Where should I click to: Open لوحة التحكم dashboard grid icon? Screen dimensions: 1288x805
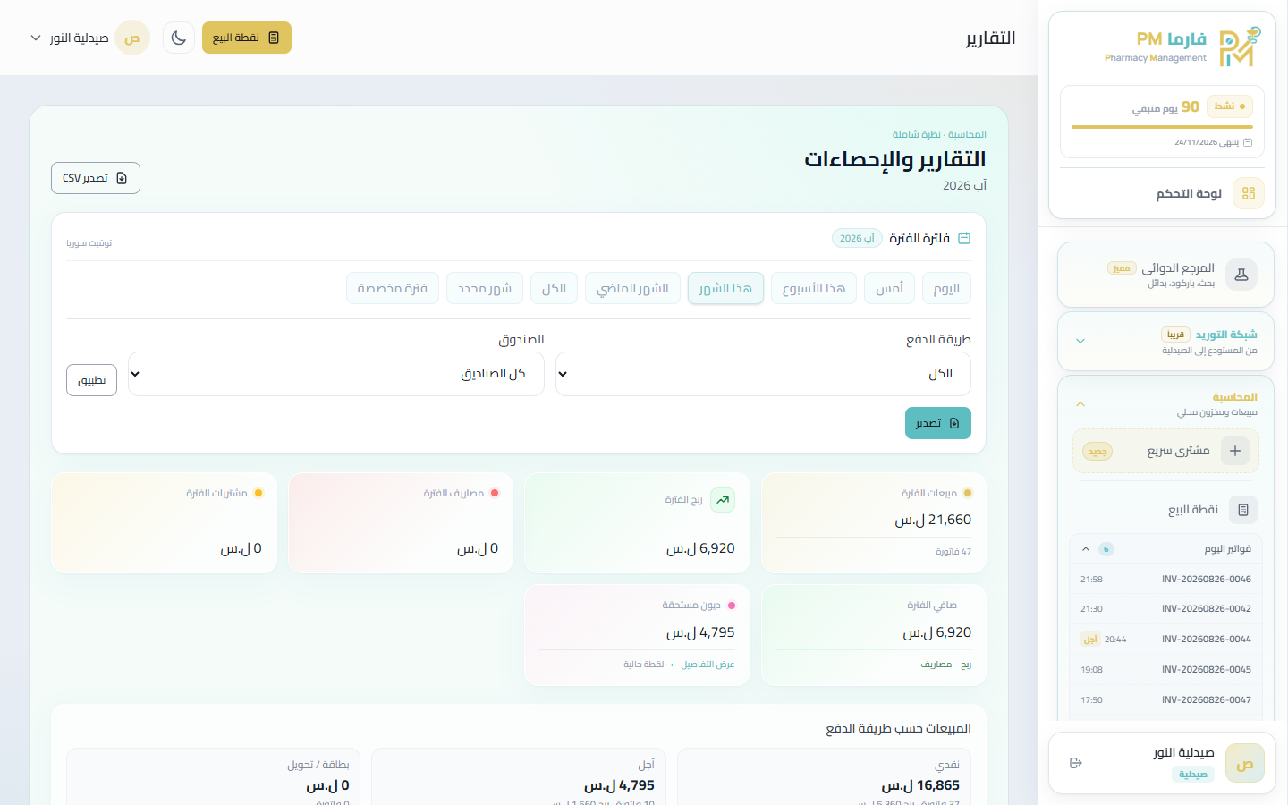1249,193
